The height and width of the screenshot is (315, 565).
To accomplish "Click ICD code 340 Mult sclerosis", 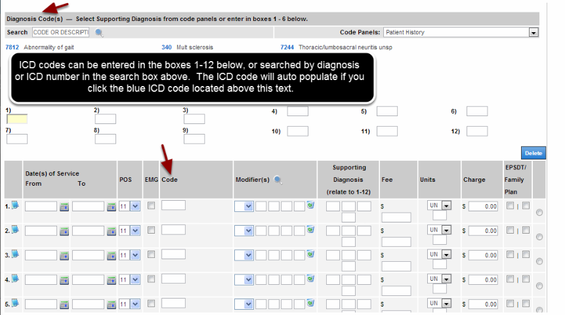I will coord(166,47).
